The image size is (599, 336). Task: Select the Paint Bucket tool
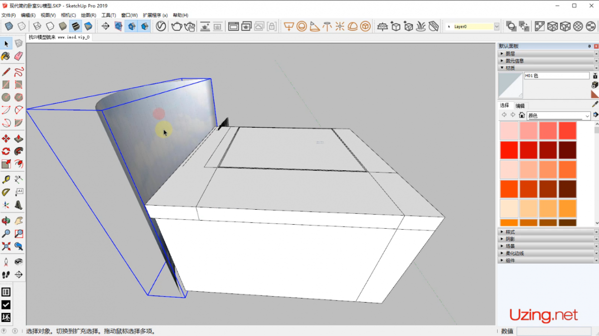coord(6,56)
